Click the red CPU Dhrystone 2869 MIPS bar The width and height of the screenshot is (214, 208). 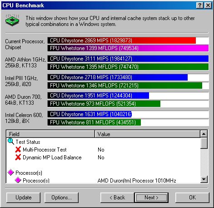coord(121,41)
